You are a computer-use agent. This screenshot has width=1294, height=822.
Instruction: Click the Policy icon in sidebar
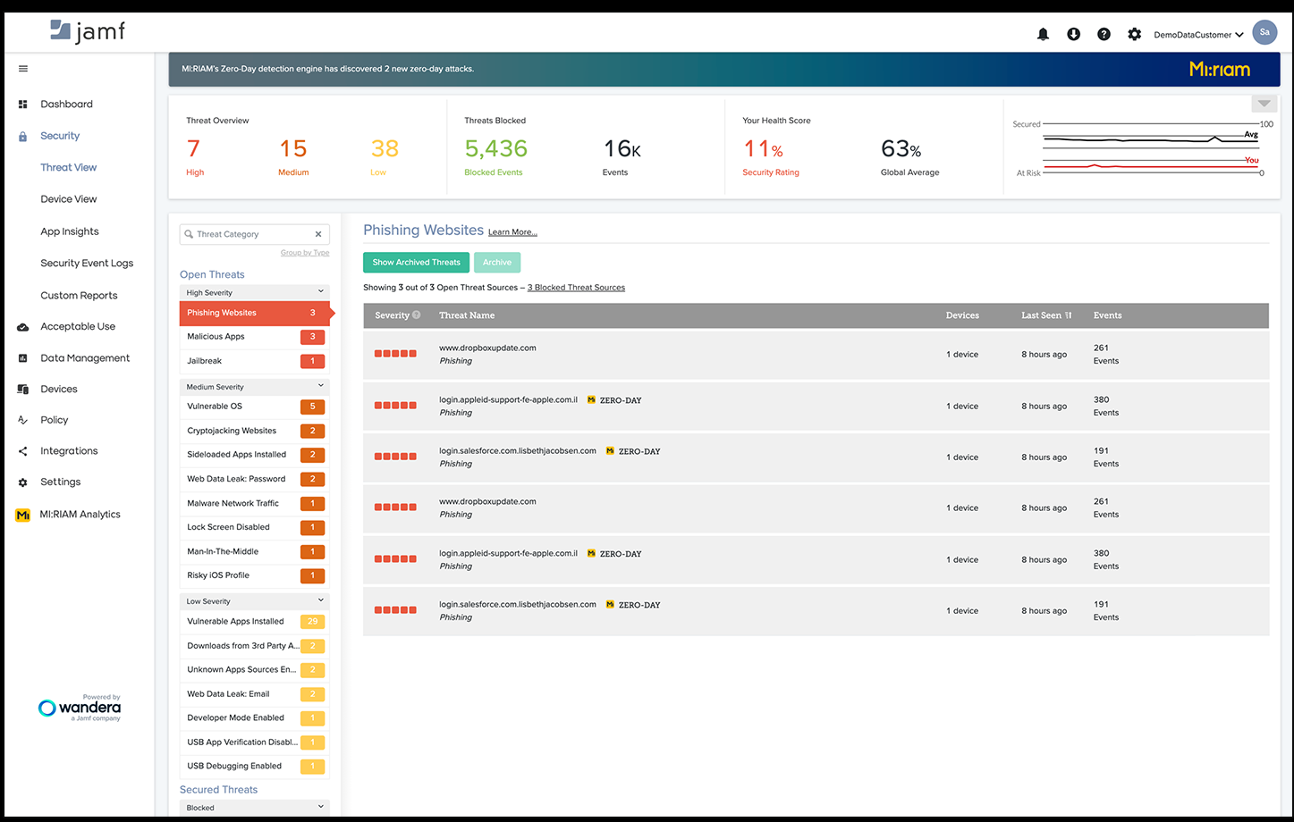click(23, 420)
